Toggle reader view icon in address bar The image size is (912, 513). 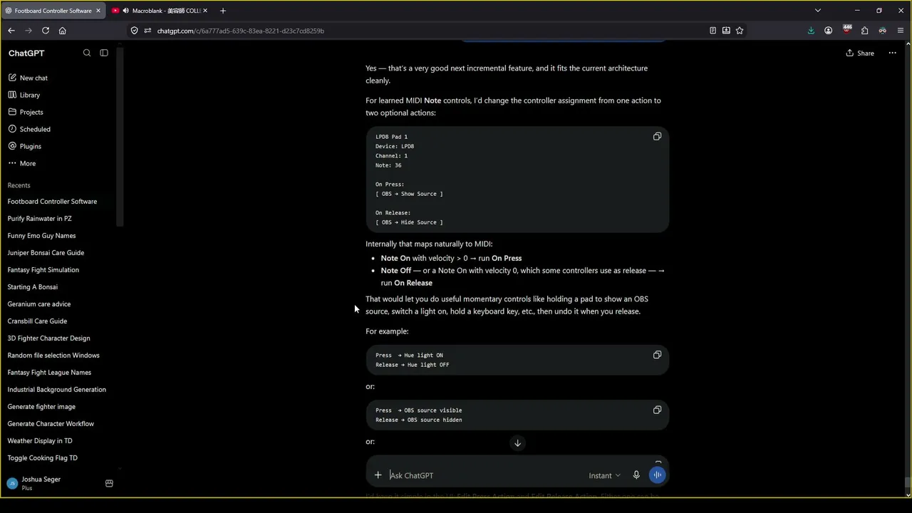click(712, 31)
